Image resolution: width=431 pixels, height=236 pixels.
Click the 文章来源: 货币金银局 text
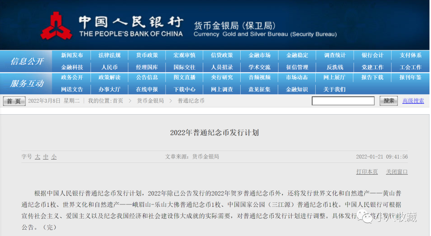click(x=192, y=157)
